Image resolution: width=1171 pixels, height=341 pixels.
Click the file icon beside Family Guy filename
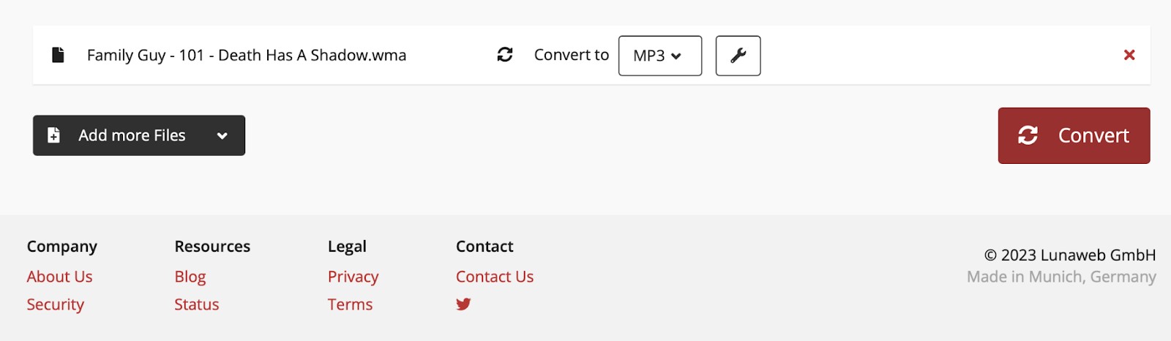pos(58,55)
